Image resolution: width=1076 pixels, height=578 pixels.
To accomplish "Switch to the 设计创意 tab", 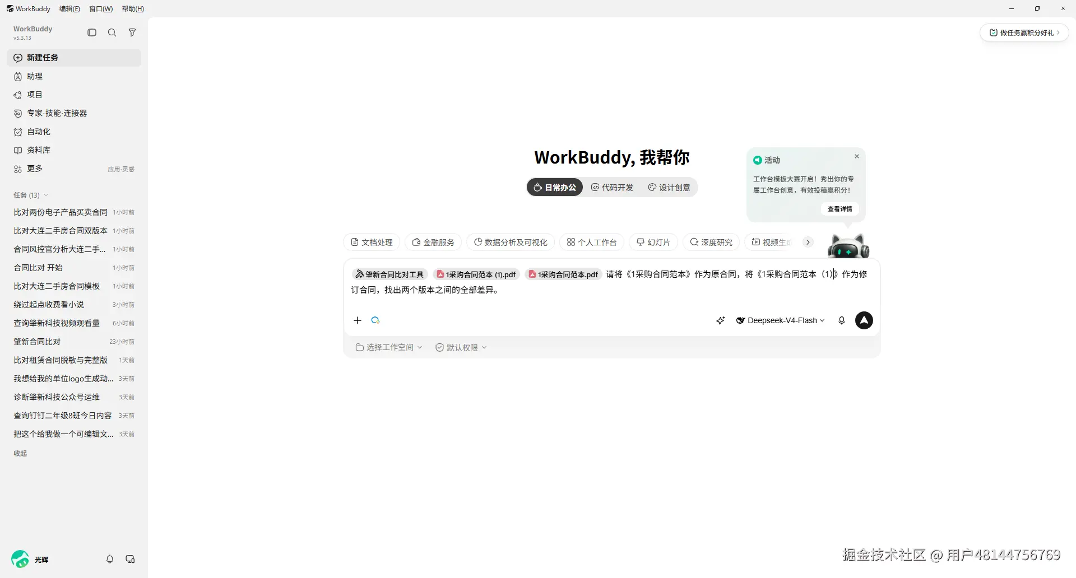I will click(x=669, y=188).
